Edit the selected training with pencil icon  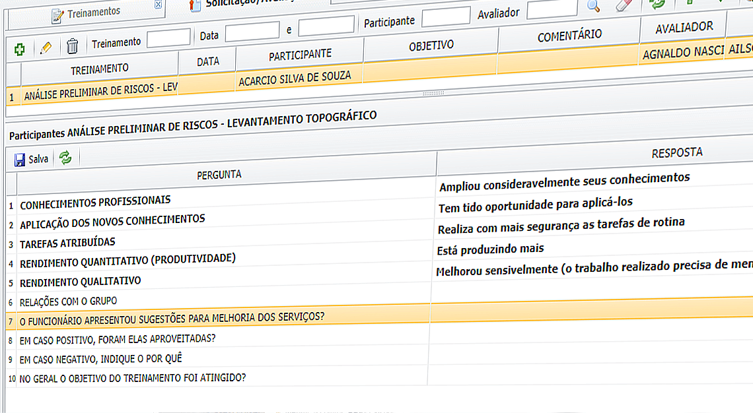(45, 47)
